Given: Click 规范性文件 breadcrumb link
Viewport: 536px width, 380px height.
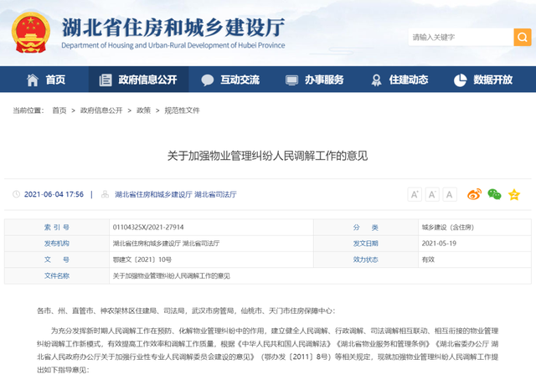Looking at the screenshot, I should 182,110.
